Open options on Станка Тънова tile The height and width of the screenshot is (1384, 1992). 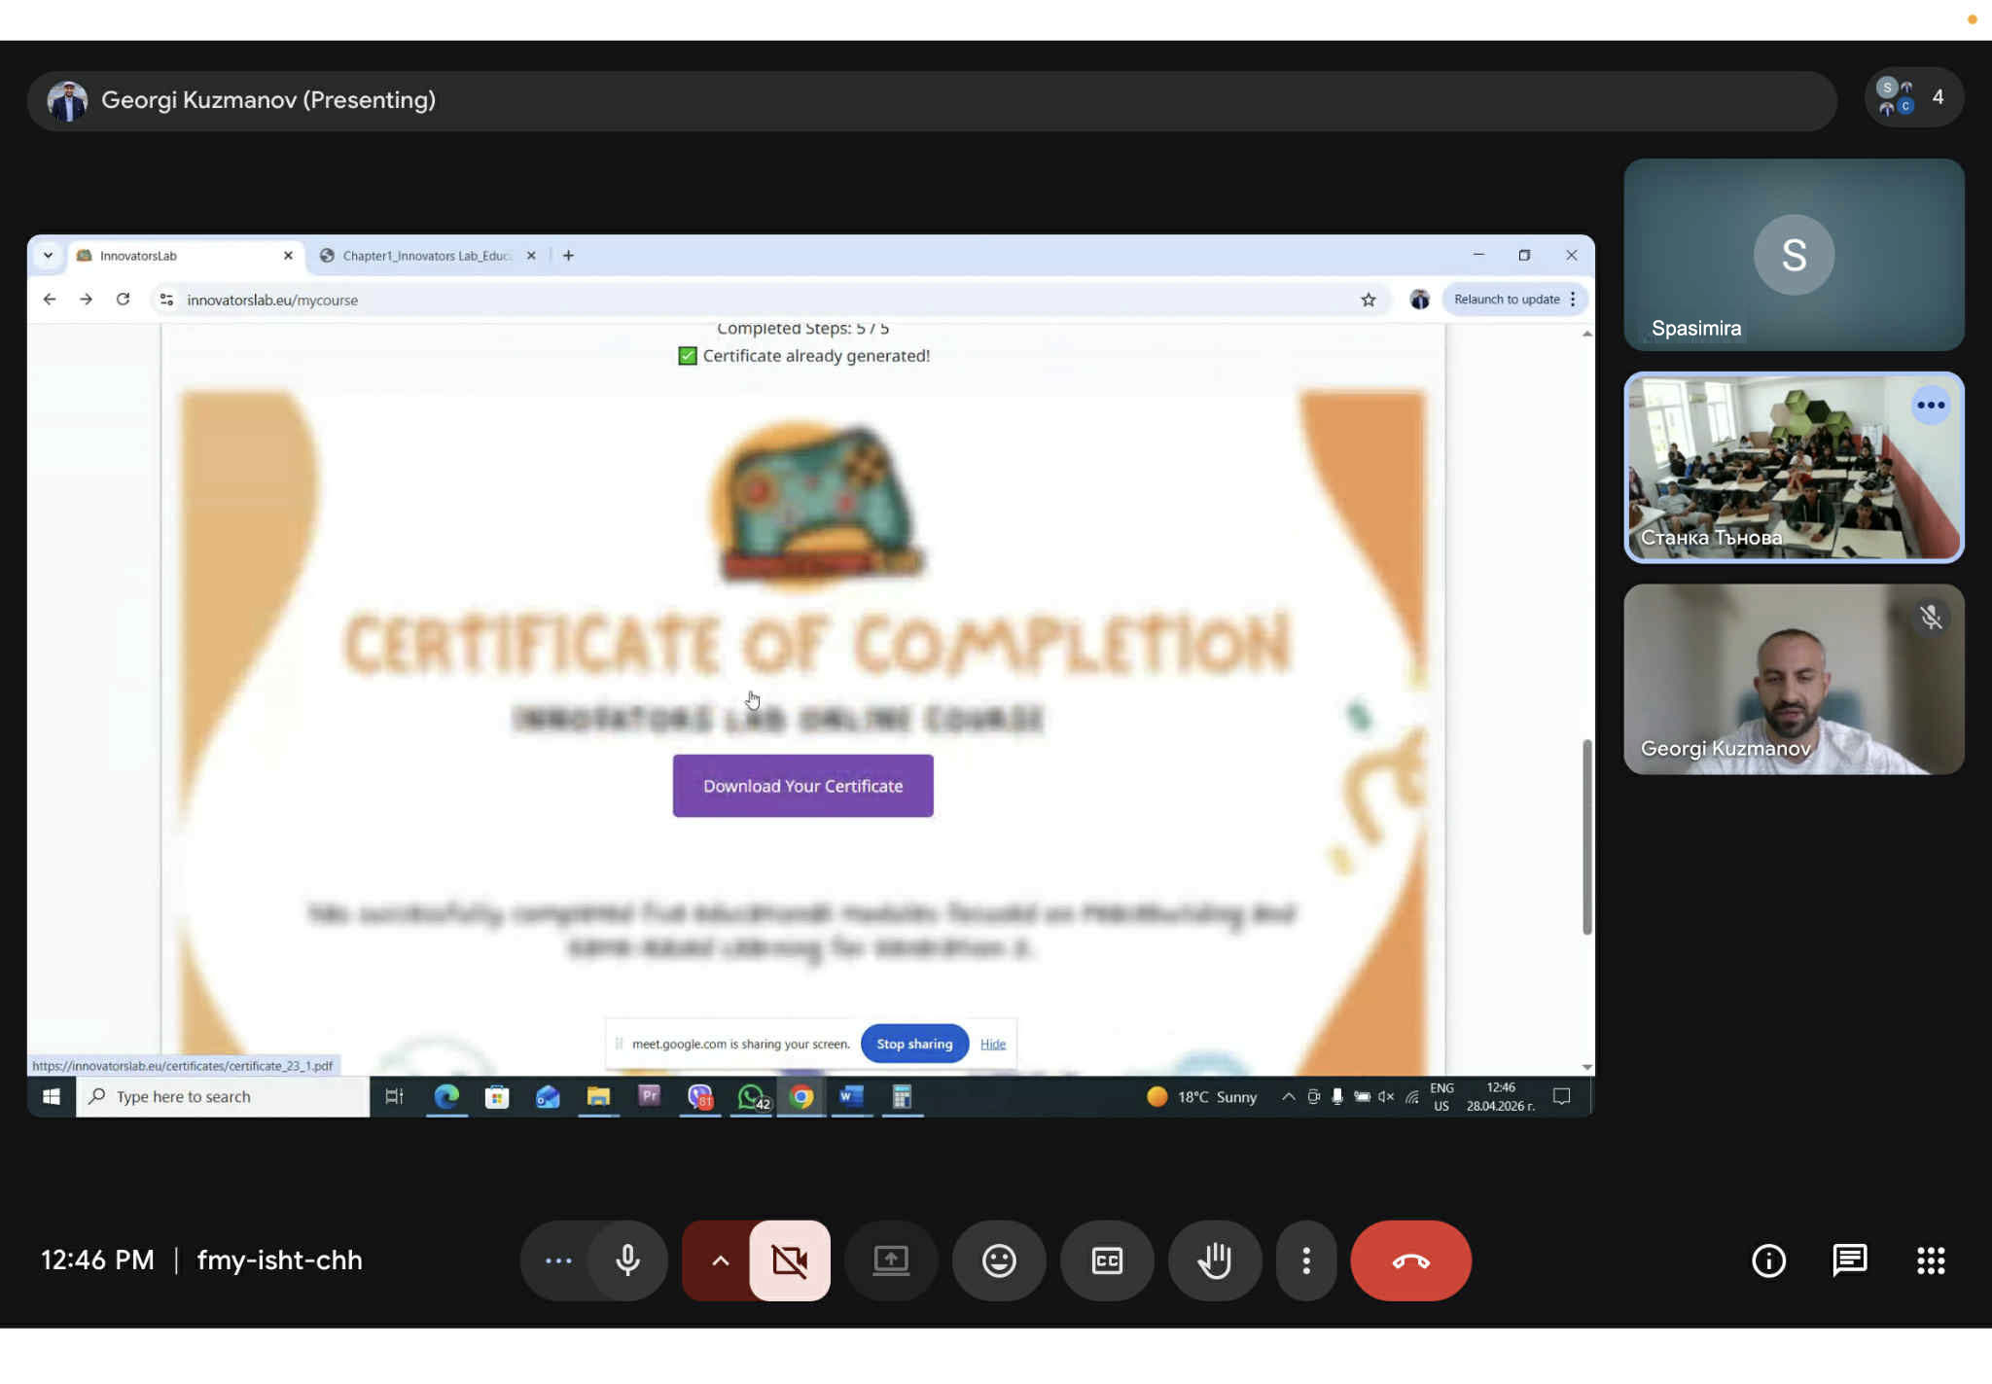(1931, 406)
